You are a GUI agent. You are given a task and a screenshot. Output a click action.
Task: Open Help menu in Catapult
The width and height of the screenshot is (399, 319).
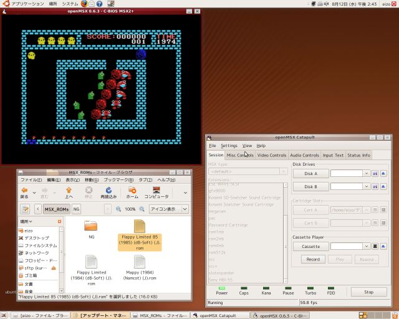[261, 146]
